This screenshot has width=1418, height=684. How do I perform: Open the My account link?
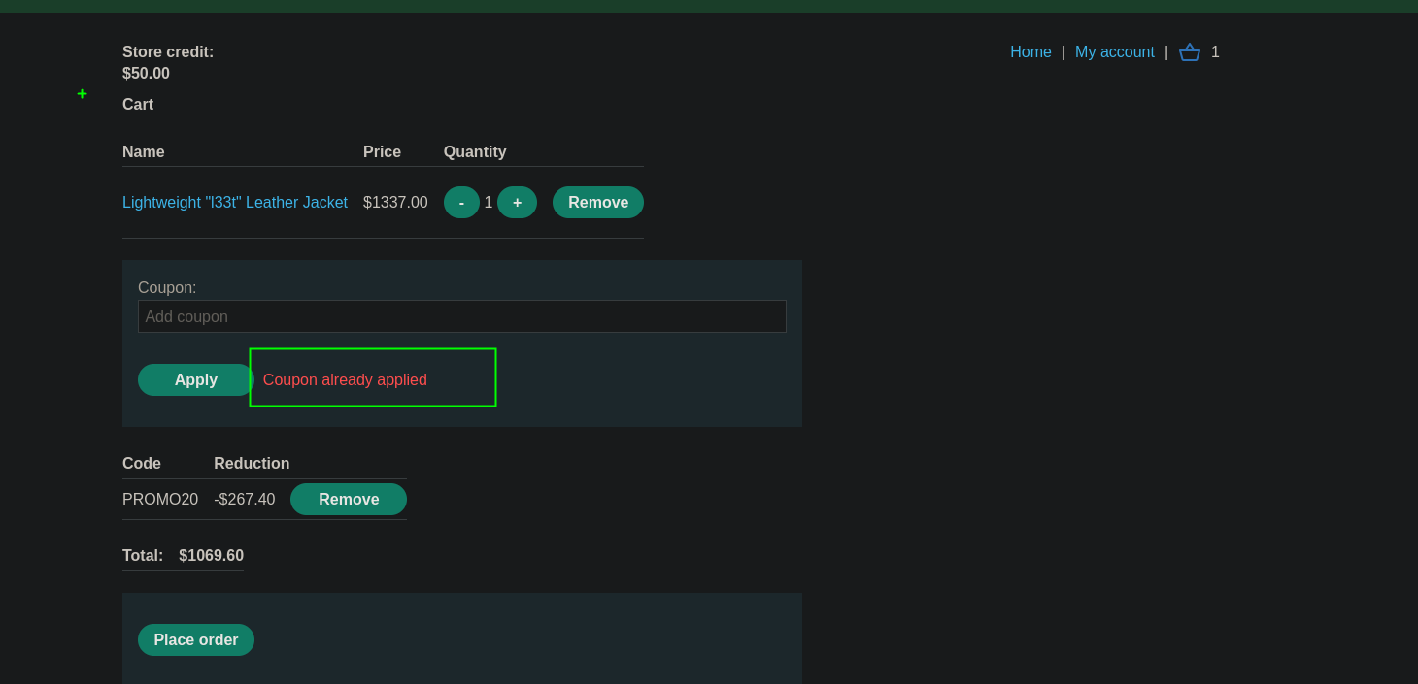1114,52
